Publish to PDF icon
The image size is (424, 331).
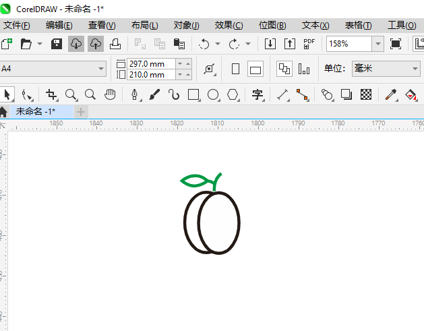pos(309,44)
